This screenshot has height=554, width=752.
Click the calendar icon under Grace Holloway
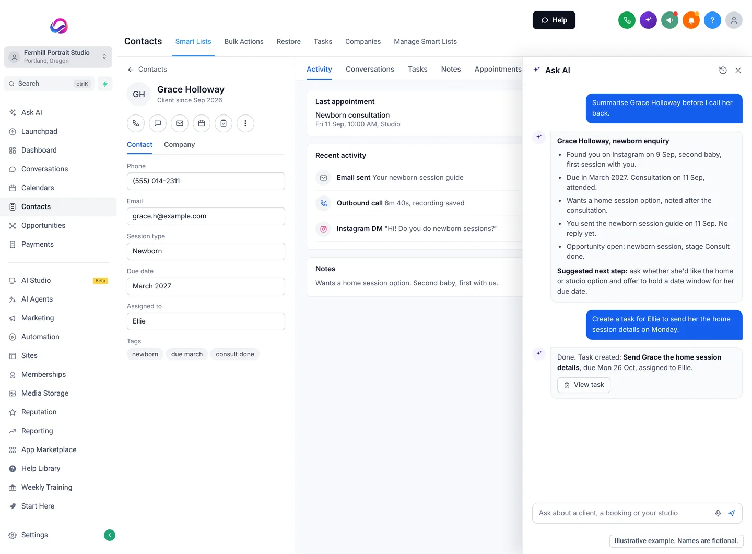tap(202, 123)
